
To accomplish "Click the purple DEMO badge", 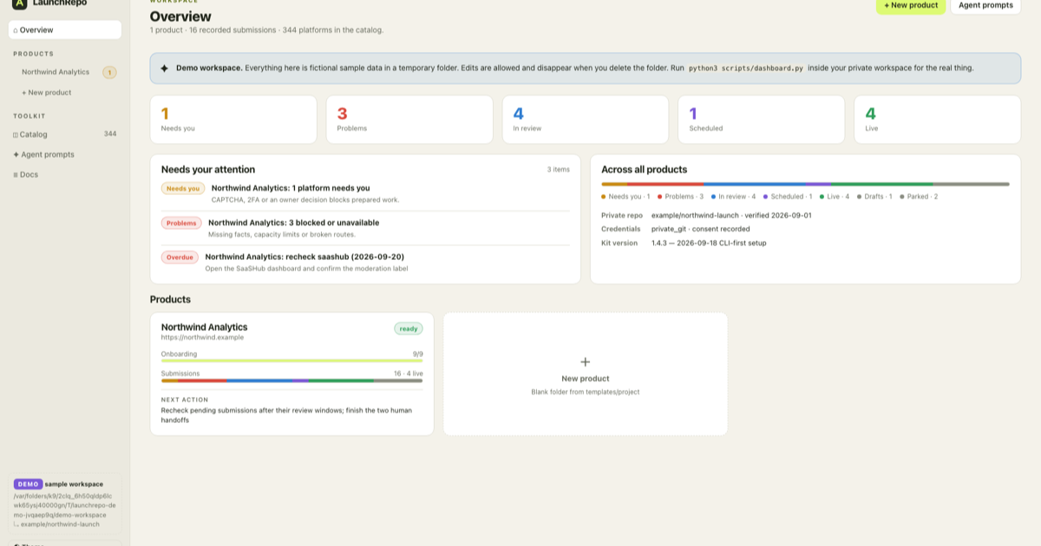I will [28, 484].
